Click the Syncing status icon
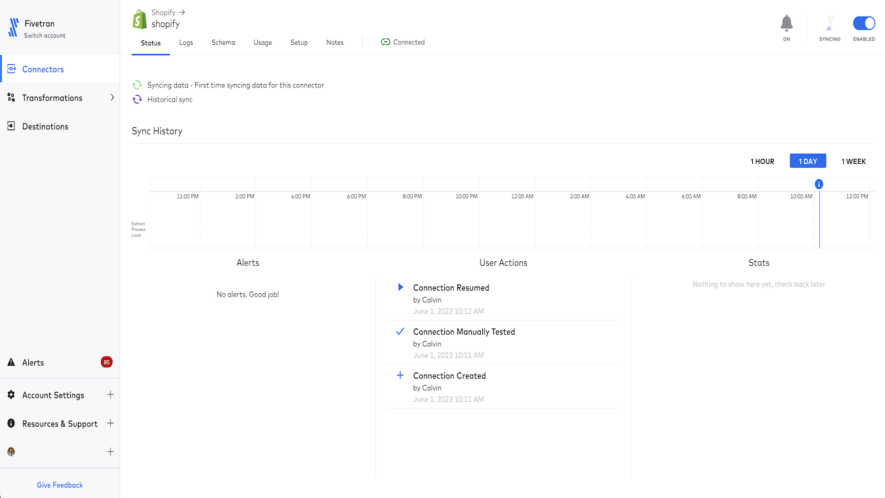Image resolution: width=885 pixels, height=498 pixels. (830, 23)
